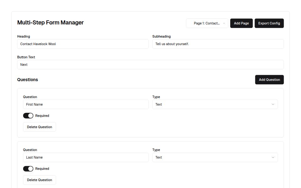Screen dimensions: 301x188
Task: Disable the Required switch for Last Name
Action: tap(28, 169)
